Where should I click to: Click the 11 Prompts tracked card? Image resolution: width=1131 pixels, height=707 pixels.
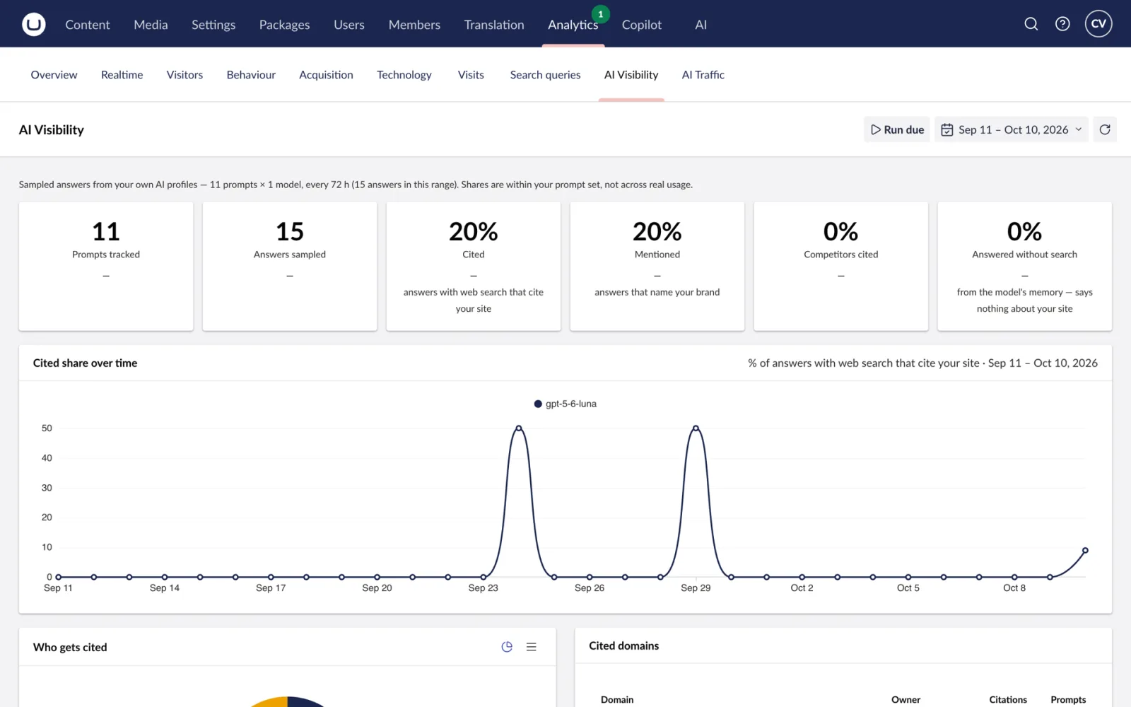[106, 267]
